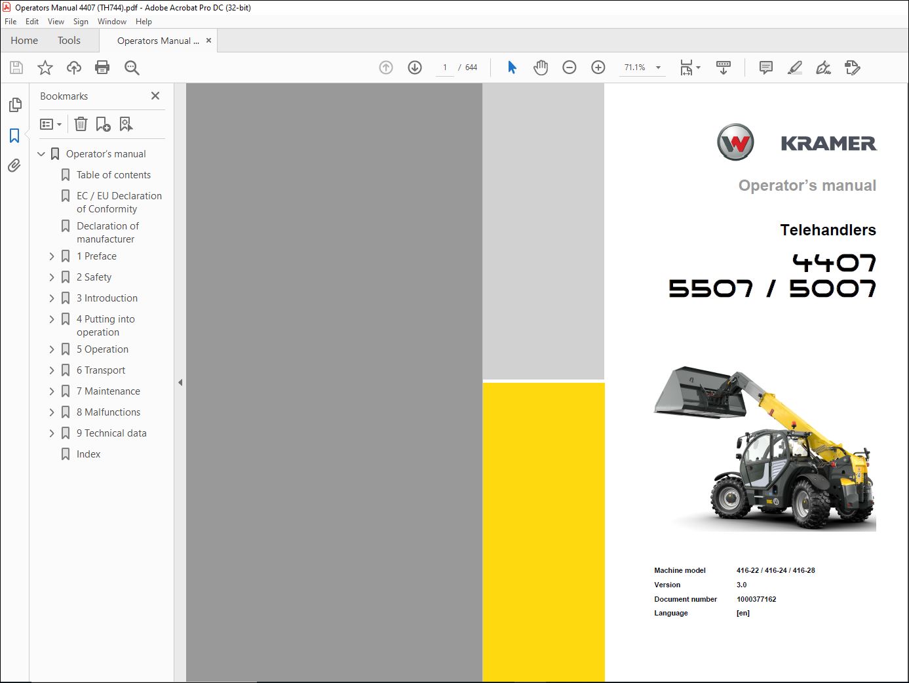This screenshot has width=909, height=683.
Task: Open the View menu
Action: [56, 22]
